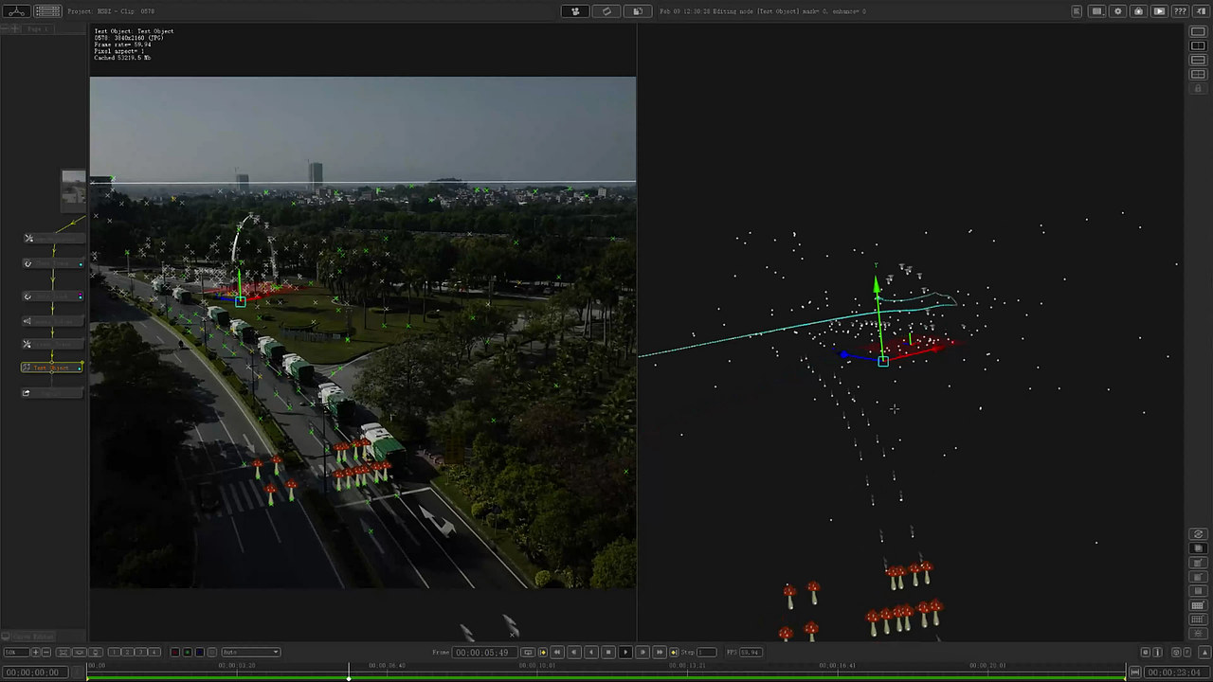
Task: Click the green Y-axis arrow in 3D view
Action: pyautogui.click(x=877, y=284)
